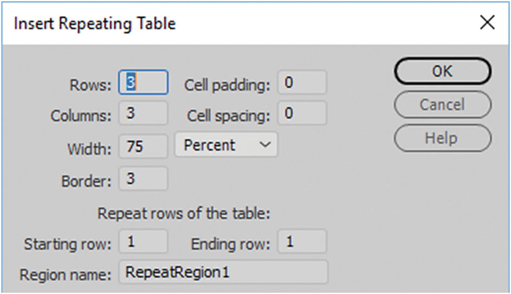The width and height of the screenshot is (511, 294).
Task: Select the Ending row field
Action: click(302, 242)
